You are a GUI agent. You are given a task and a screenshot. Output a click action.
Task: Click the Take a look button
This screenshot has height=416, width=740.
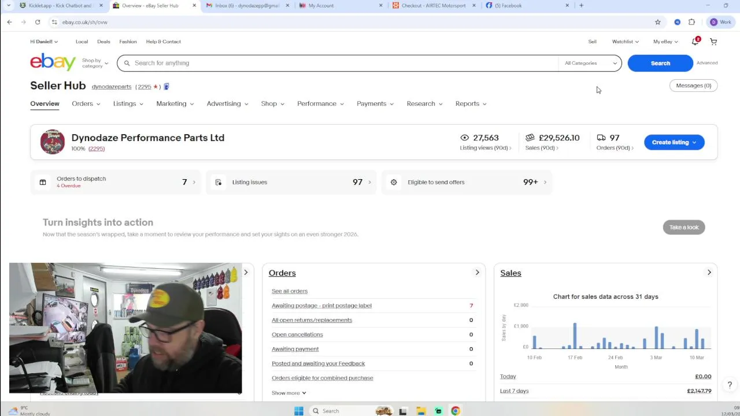[x=684, y=227]
